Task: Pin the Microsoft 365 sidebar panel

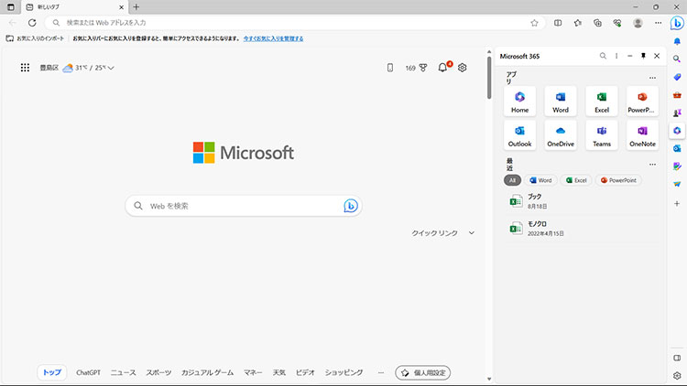Action: point(643,56)
